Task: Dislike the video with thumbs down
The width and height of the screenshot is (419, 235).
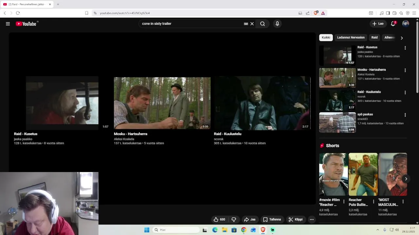Action: click(x=234, y=219)
